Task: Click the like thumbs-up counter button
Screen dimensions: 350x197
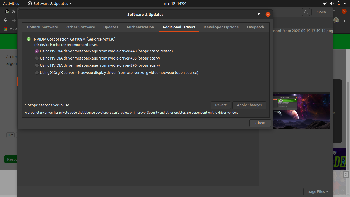Action: click(11, 135)
